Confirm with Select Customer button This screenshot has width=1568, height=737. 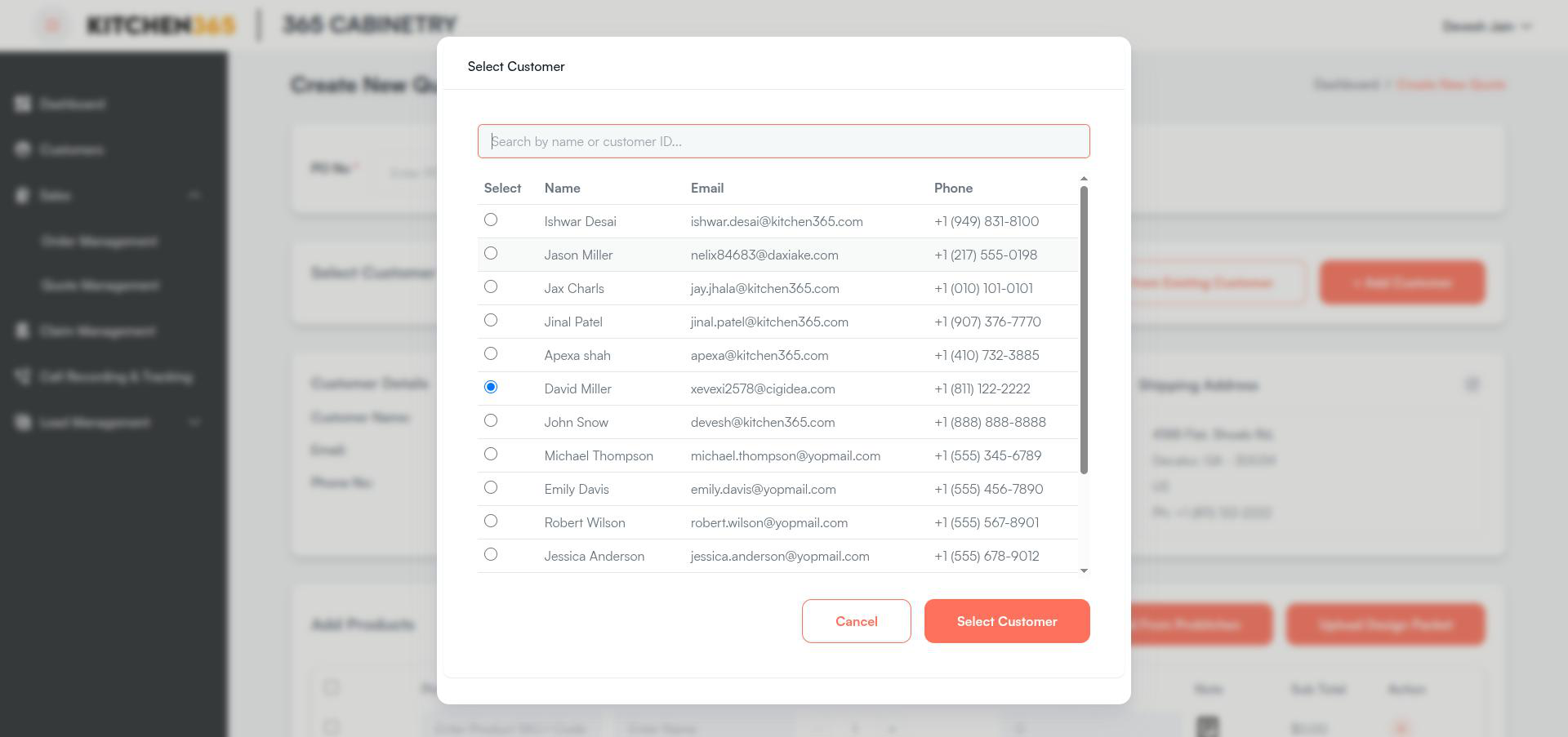pyautogui.click(x=1007, y=621)
